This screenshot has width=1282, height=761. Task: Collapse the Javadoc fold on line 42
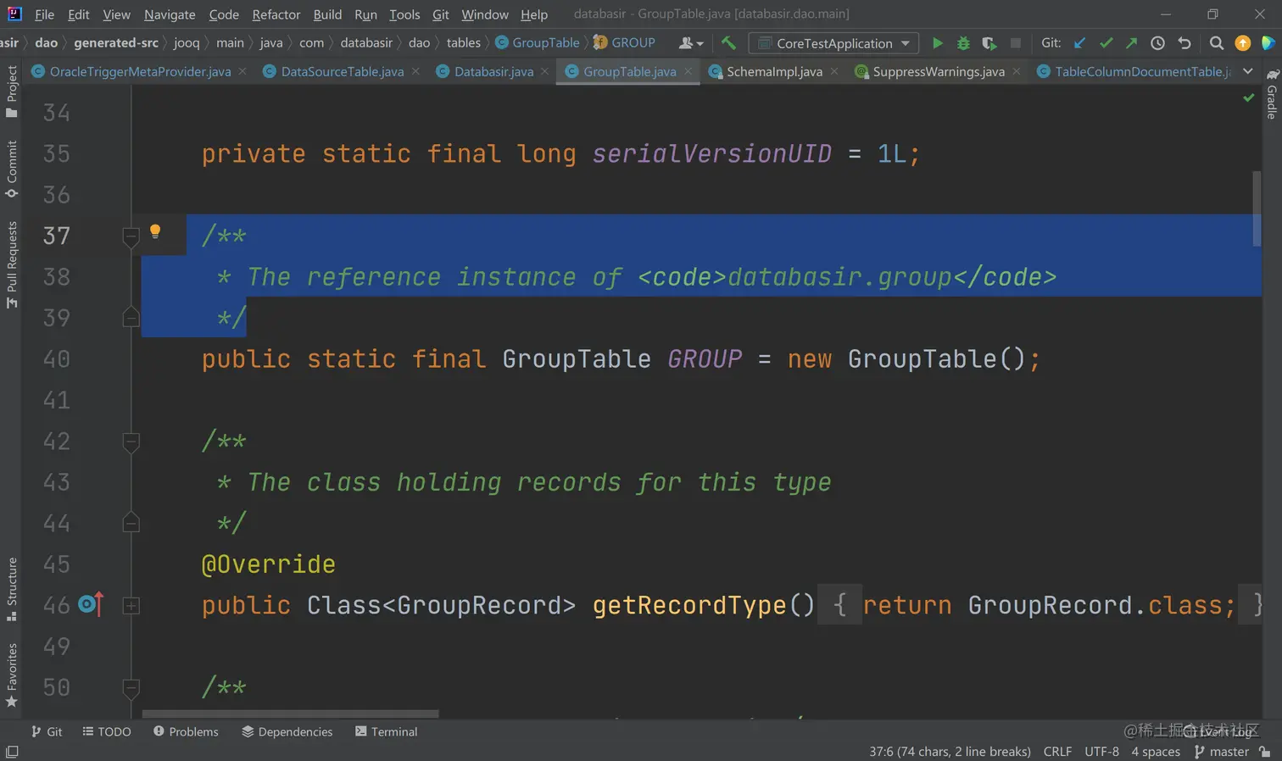pos(131,441)
